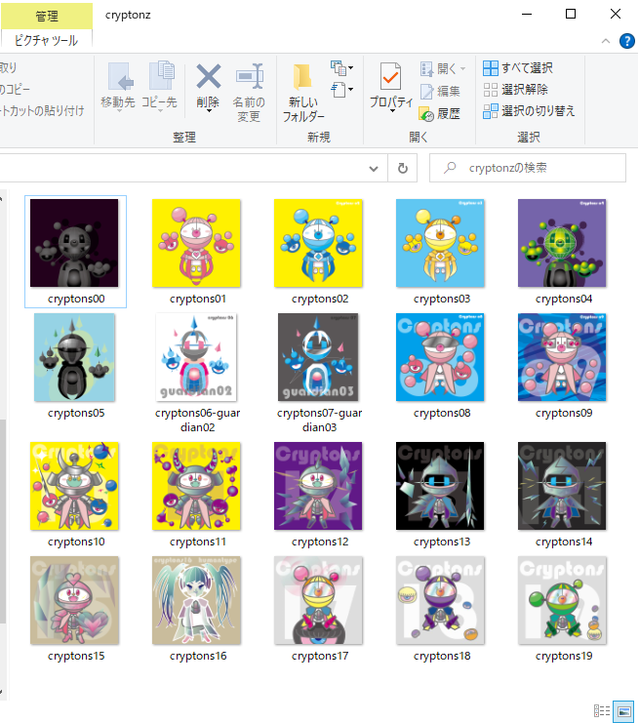Select the cryptons10 thumbnail

(74, 486)
